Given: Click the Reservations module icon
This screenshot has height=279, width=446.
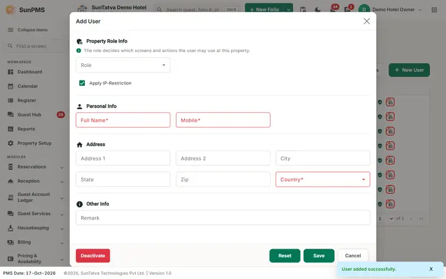Looking at the screenshot, I should pos(11,167).
